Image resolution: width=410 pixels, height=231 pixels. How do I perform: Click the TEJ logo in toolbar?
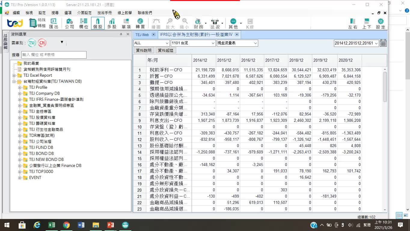coord(15,23)
